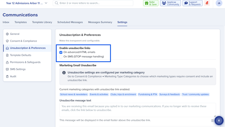The image size is (225, 127).
Task: Click the text area resize handle
Action: pos(215,116)
